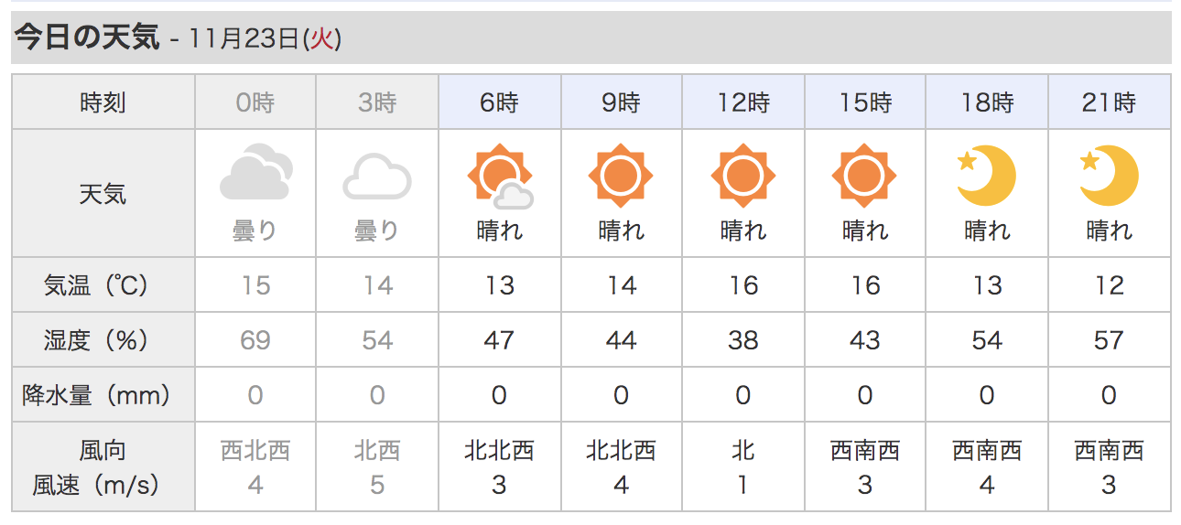Screen dimensions: 1181x525
Task: Click the sun icon at 12時
Action: 742,176
